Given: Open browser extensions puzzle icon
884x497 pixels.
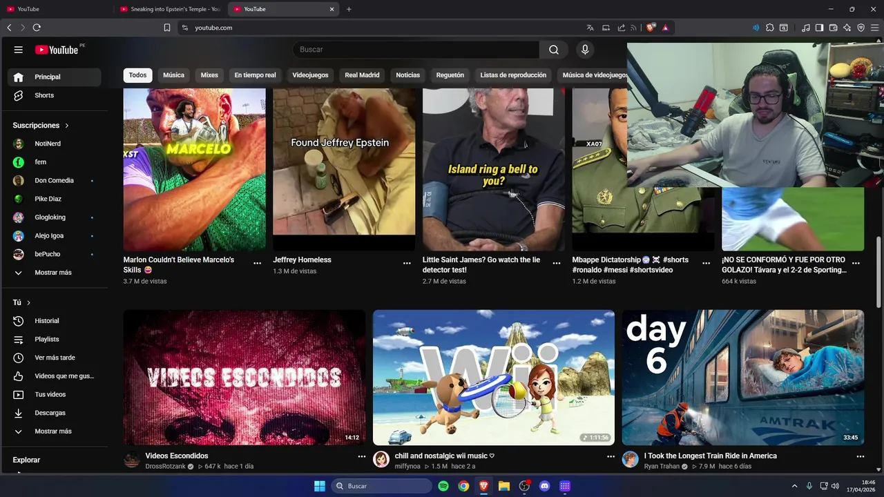Looking at the screenshot, I should click(x=770, y=28).
